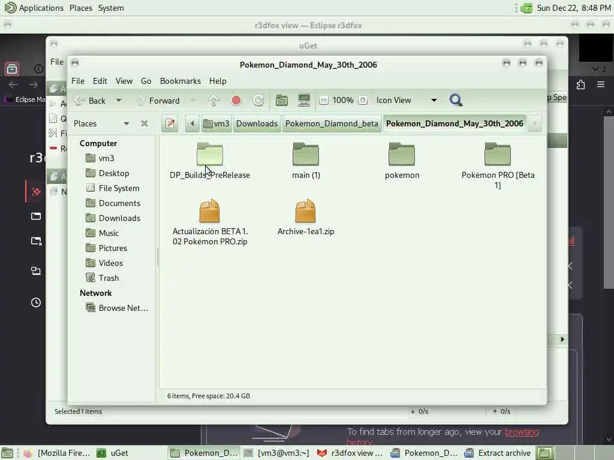Jump to Downloads in the path bar
614x460 pixels.
click(x=257, y=123)
